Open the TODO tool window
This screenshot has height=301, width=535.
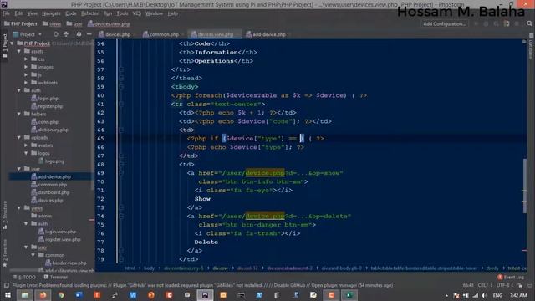[x=24, y=277]
